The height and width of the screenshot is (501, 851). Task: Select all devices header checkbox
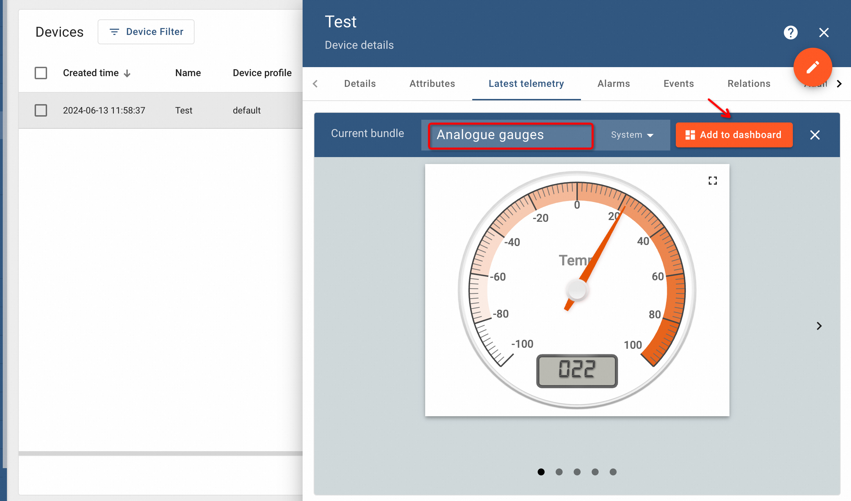pos(41,73)
